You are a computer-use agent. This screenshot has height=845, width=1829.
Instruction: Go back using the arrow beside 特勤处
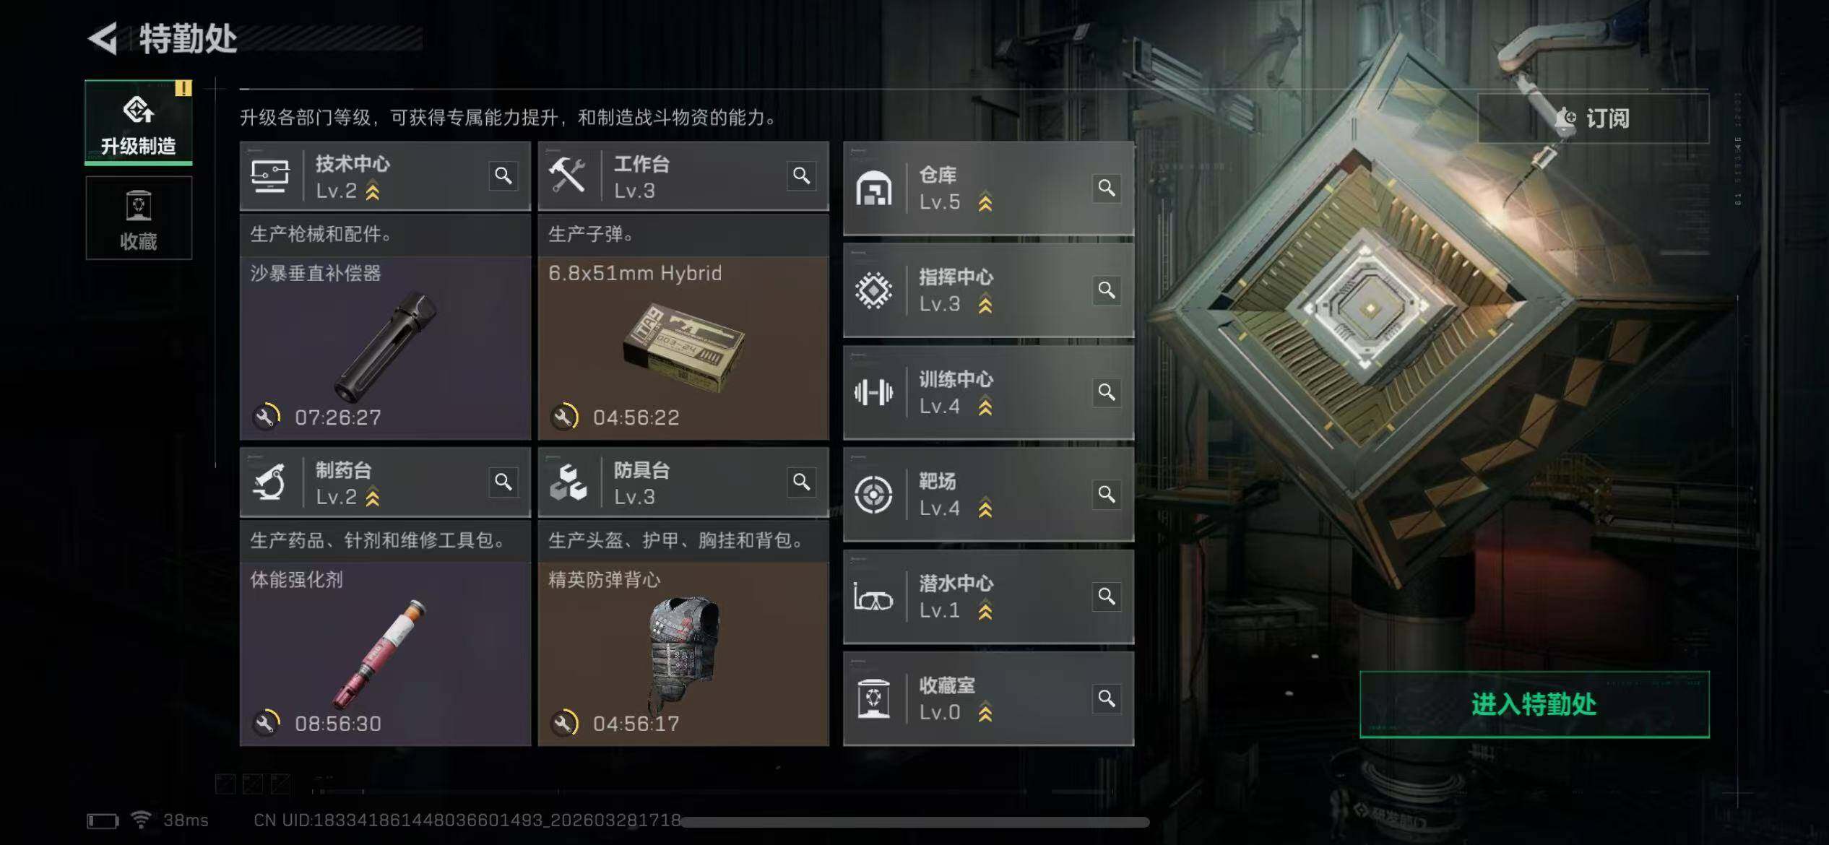point(103,38)
